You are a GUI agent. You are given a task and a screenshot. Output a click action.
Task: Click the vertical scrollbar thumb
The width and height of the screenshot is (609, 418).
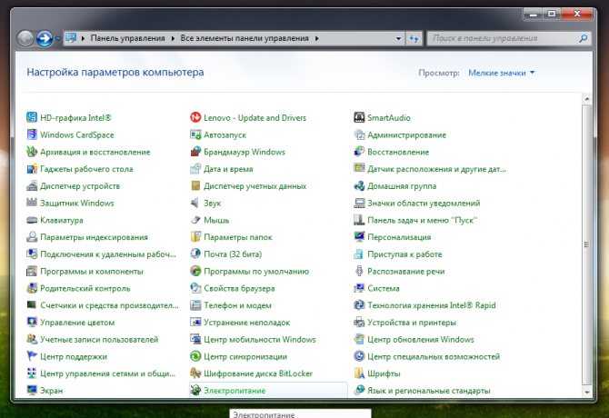[586, 244]
